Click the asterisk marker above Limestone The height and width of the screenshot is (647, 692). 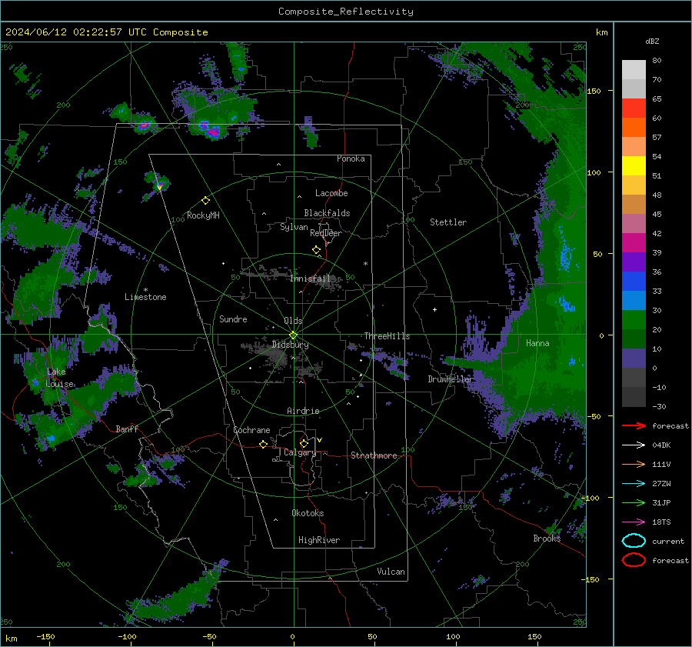point(145,290)
